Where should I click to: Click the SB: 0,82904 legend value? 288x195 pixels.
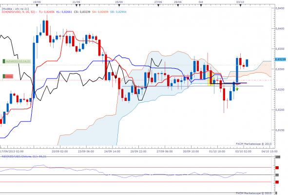[118, 12]
